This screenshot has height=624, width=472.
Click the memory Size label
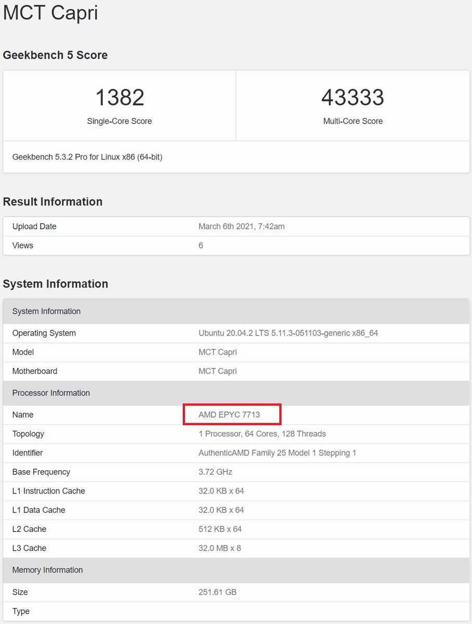click(20, 592)
